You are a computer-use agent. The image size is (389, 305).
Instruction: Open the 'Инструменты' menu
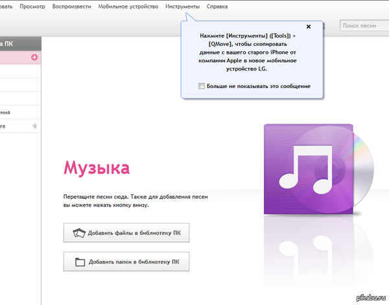(182, 6)
